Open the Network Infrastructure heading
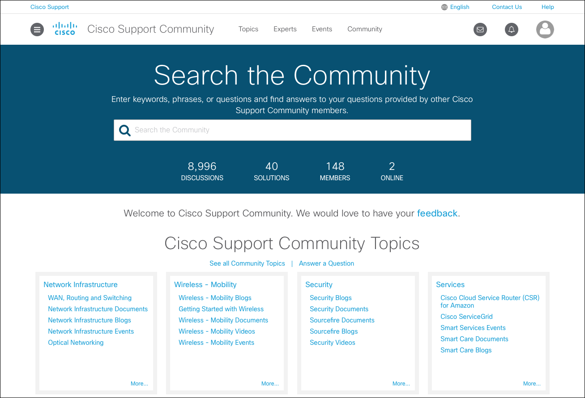This screenshot has width=585, height=398. point(81,284)
